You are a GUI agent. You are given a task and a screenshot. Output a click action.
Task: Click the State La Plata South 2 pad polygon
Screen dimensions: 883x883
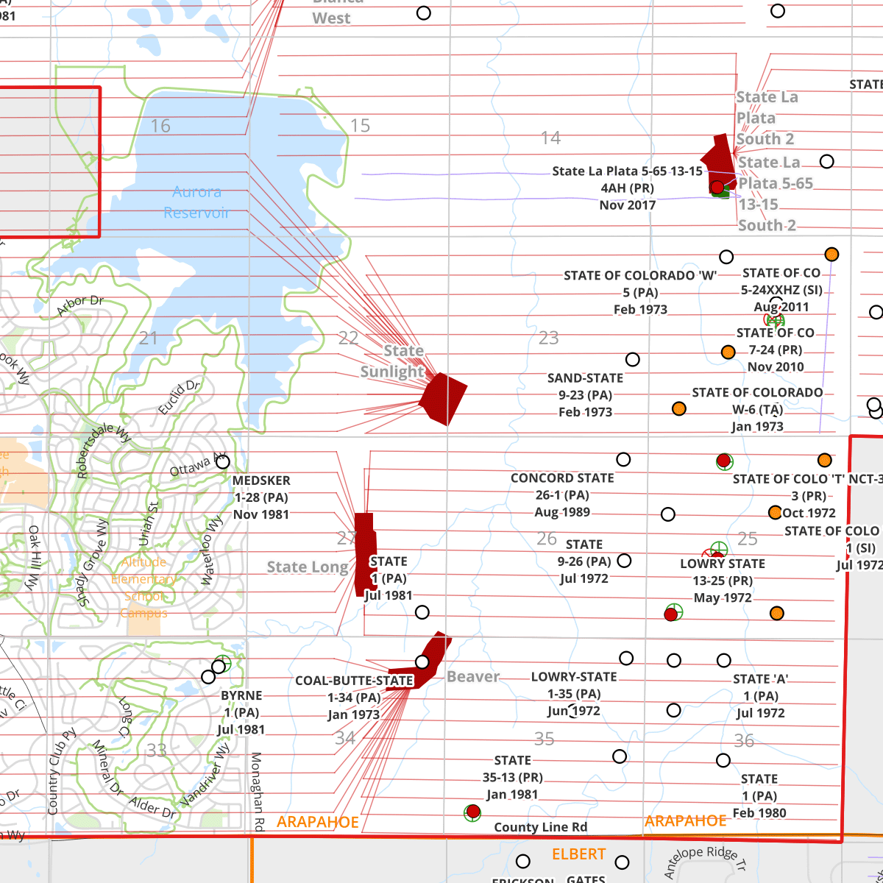(x=717, y=160)
